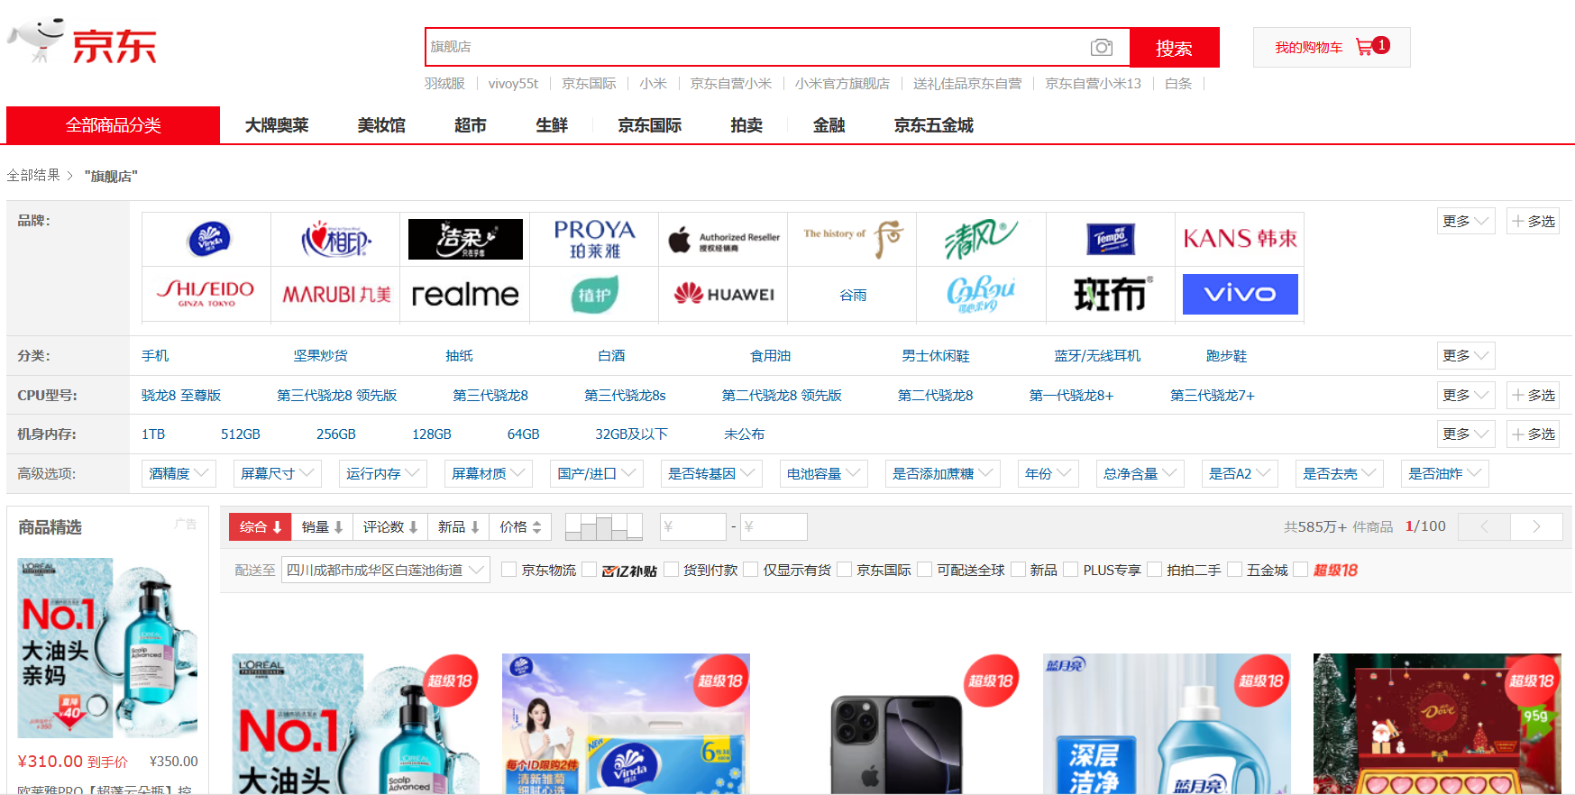
Task: Go to 京东五金城 nav item
Action: point(933,125)
